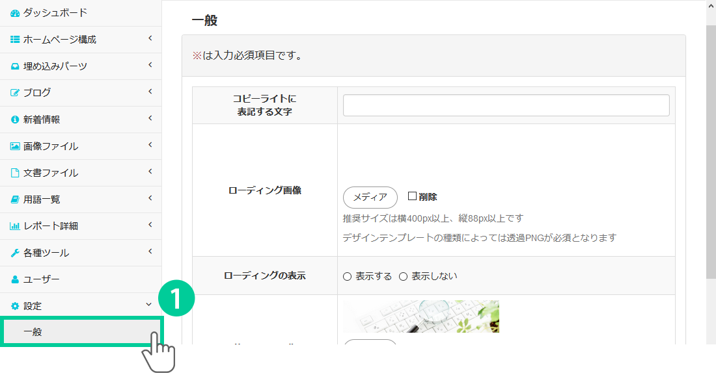This screenshot has height=373, width=716.
Task: Click the 各種ツール wrench icon
Action: click(x=15, y=253)
